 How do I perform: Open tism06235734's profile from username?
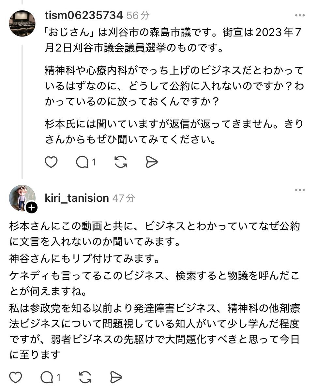[84, 15]
